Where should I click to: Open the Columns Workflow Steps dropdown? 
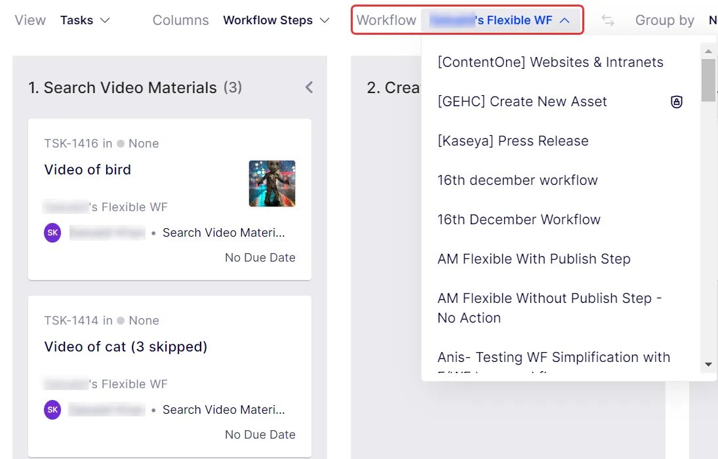point(276,20)
